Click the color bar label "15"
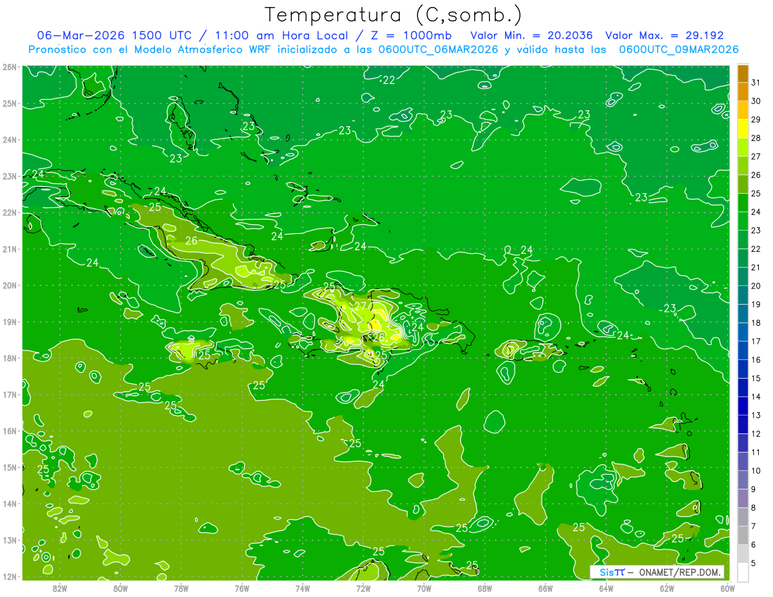 point(756,378)
